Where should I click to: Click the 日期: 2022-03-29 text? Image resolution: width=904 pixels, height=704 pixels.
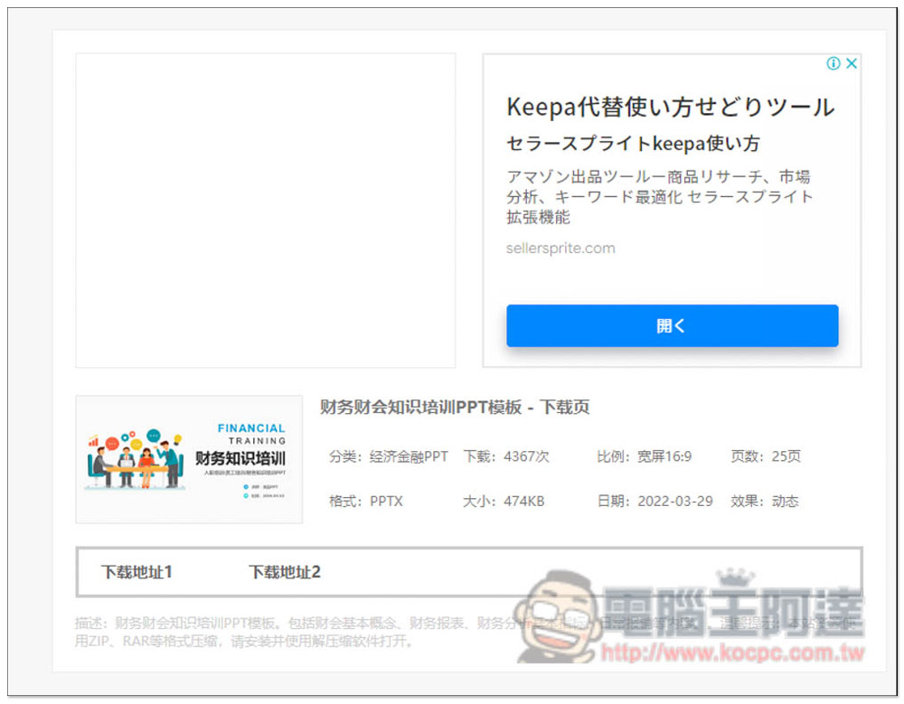pos(654,501)
